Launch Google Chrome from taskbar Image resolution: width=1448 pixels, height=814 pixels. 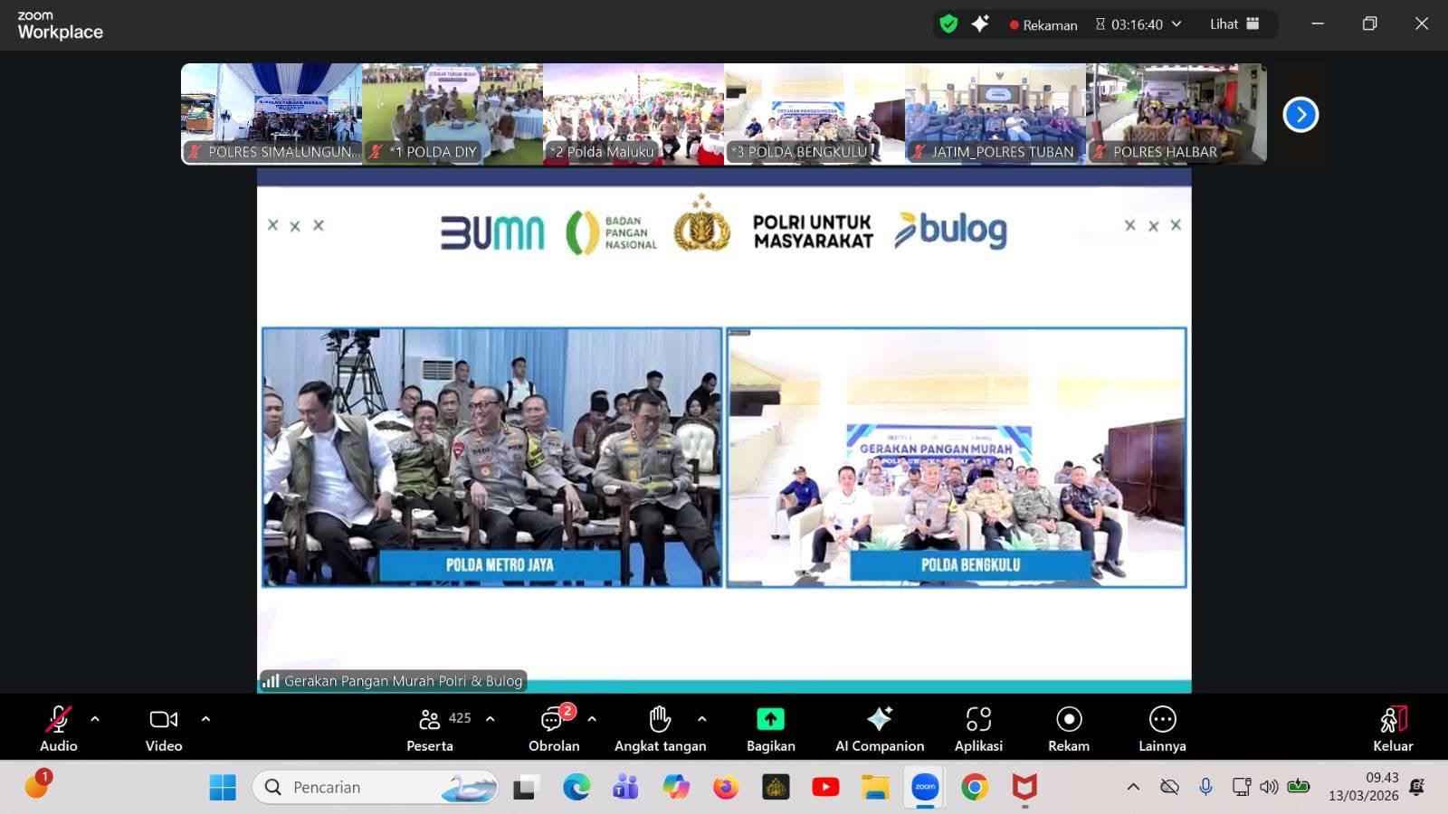pyautogui.click(x=975, y=788)
